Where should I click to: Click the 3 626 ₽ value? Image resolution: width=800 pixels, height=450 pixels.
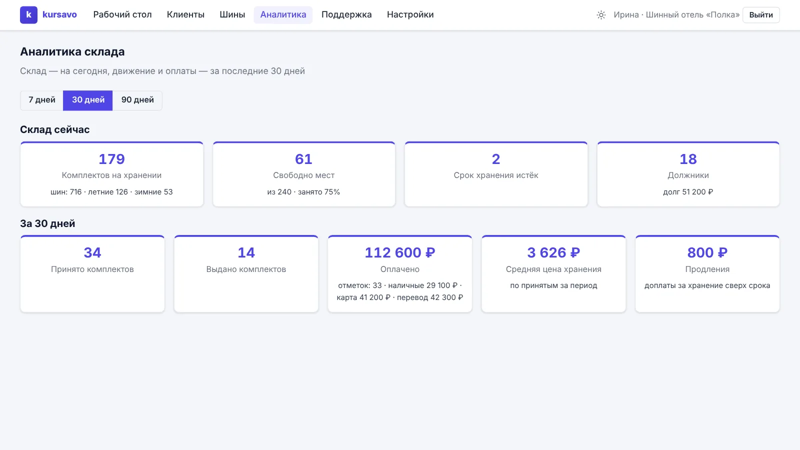pyautogui.click(x=553, y=253)
